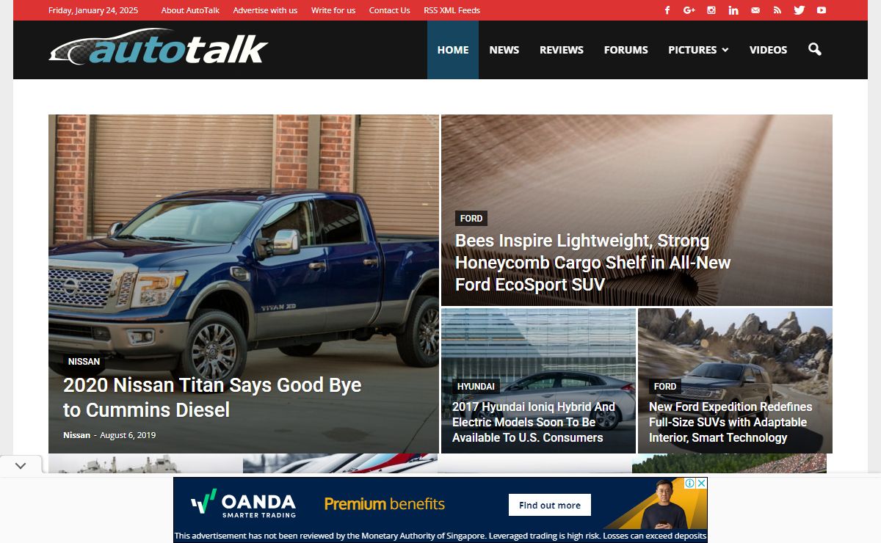Close the OANDA ad with X icon
The height and width of the screenshot is (543, 881).
point(701,483)
